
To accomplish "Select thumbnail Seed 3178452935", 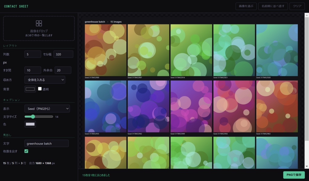I will pos(106,106).
